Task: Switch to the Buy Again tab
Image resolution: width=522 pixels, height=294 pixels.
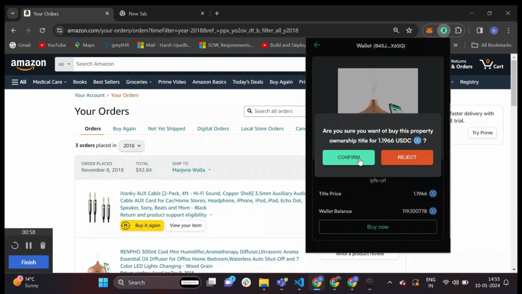Action: [x=124, y=128]
